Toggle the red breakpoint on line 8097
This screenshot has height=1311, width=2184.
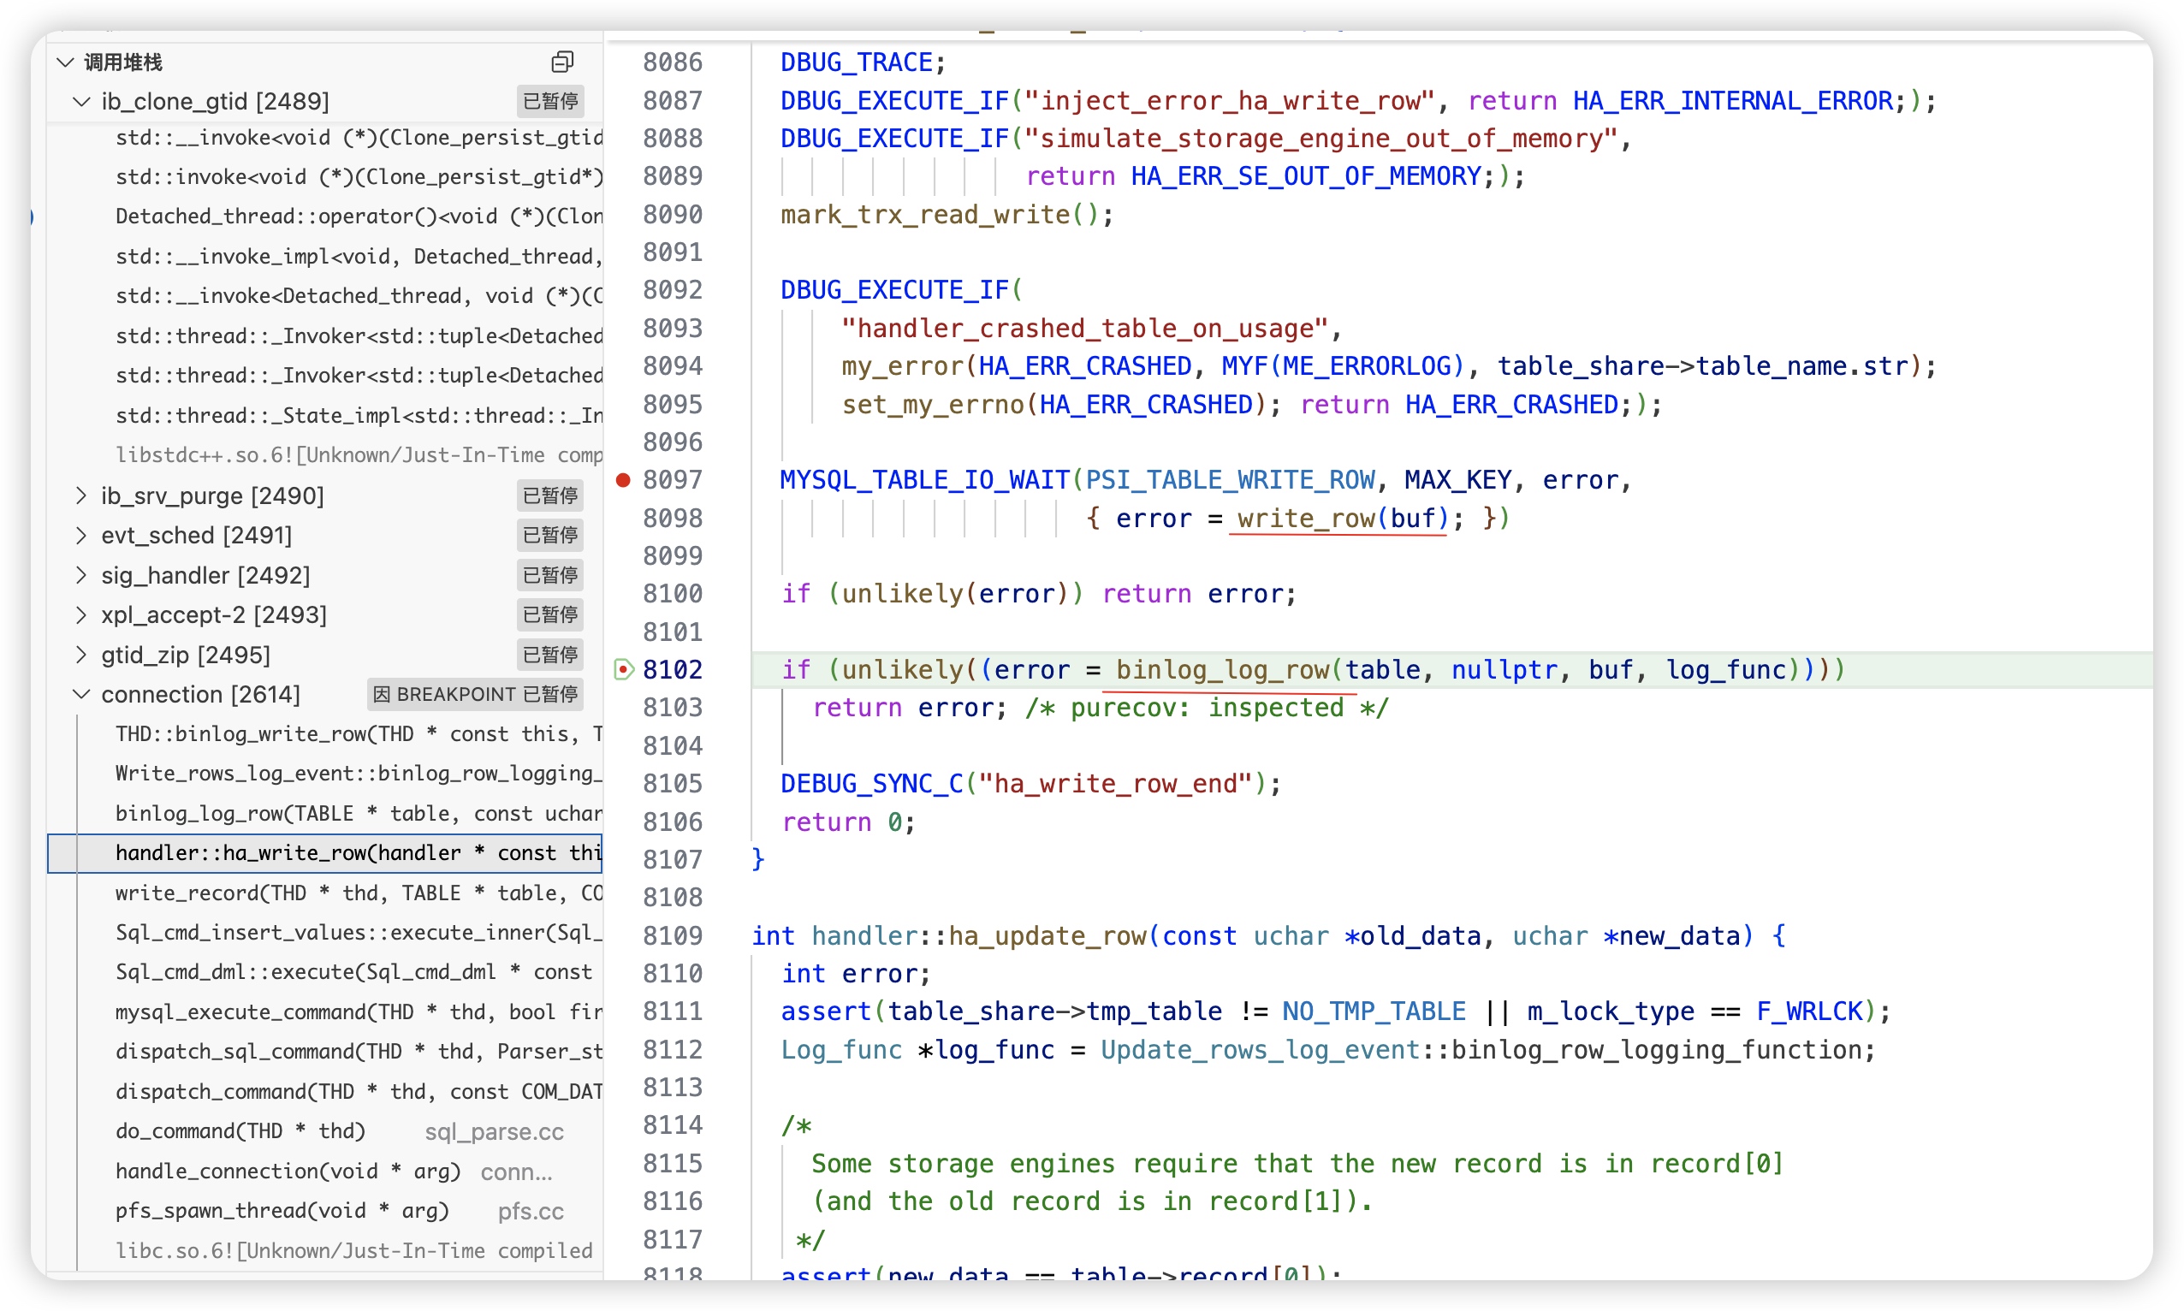click(x=623, y=480)
